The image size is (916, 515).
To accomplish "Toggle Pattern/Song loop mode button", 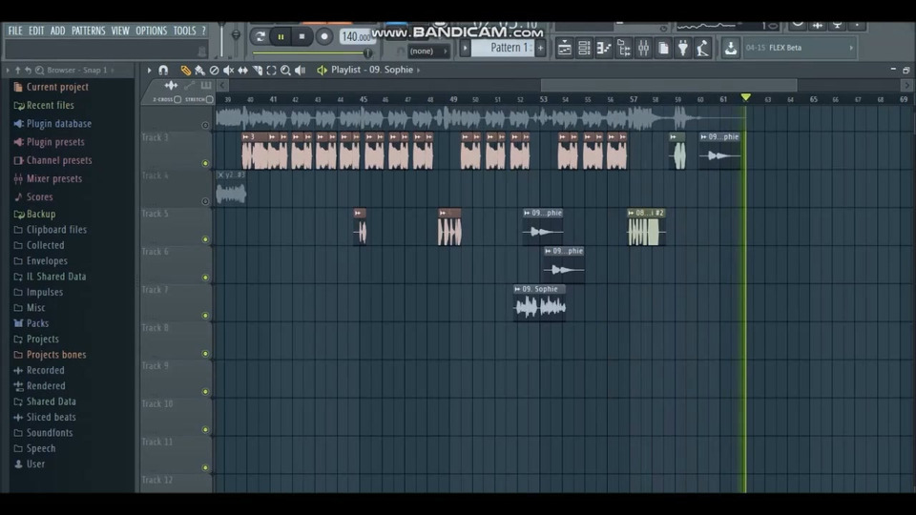I will tap(260, 37).
